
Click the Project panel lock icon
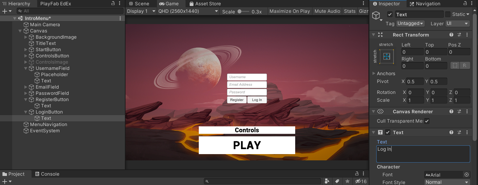point(357,174)
